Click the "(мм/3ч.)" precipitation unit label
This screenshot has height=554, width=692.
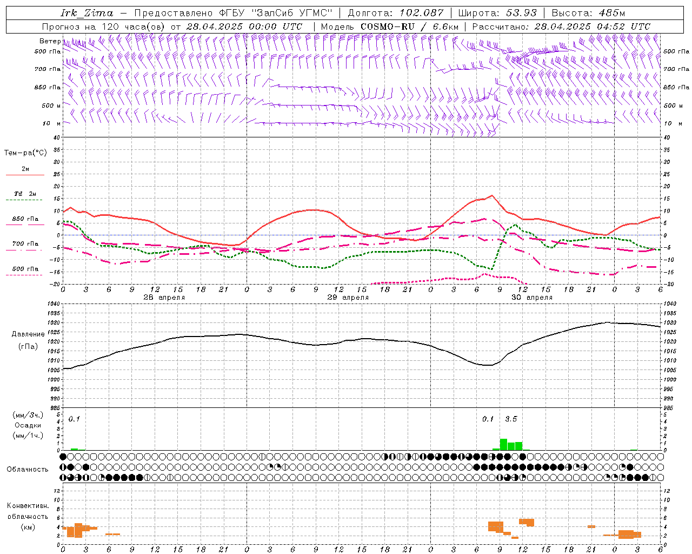pyautogui.click(x=28, y=415)
